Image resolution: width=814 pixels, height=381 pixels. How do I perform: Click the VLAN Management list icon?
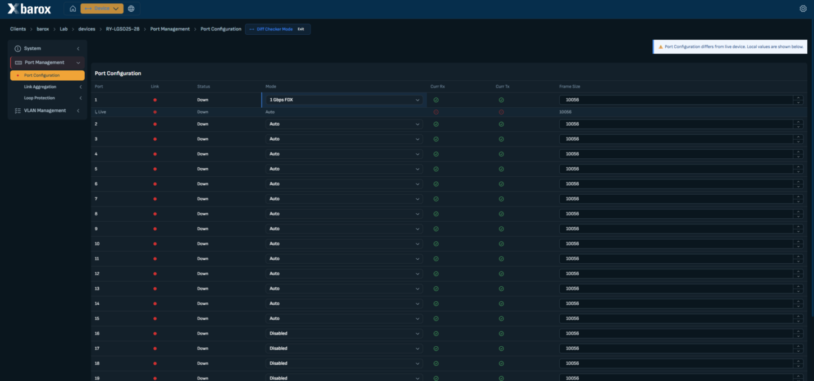pos(17,111)
